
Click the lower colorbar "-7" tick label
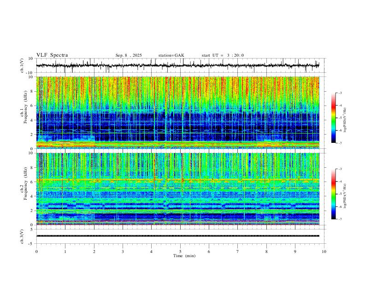[x=340, y=219]
